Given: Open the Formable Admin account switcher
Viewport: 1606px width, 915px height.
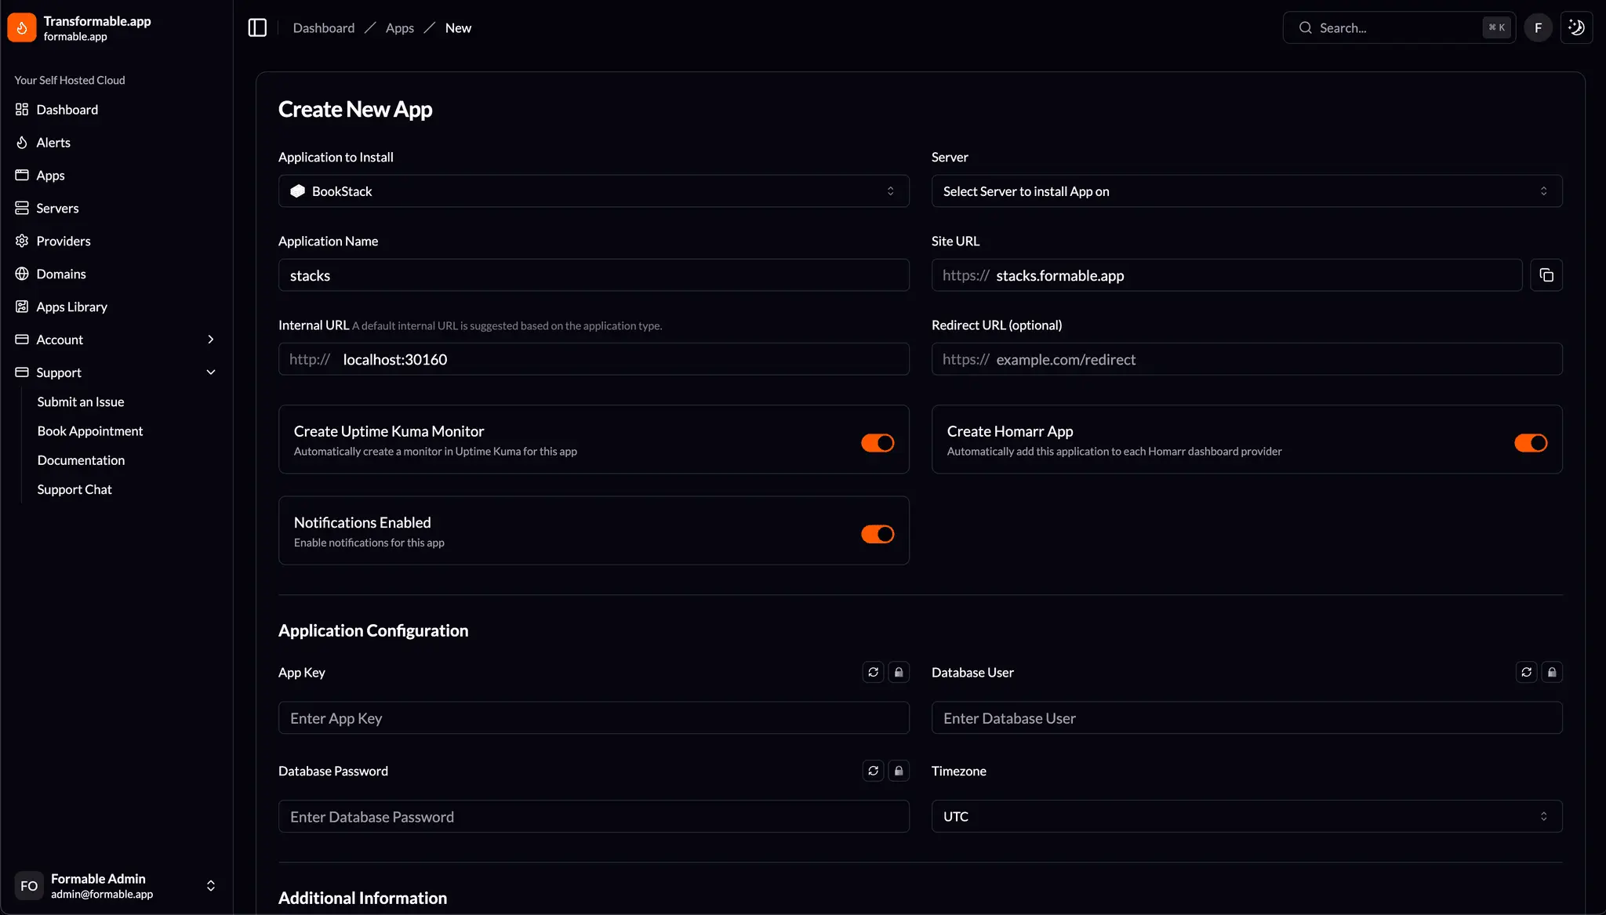Looking at the screenshot, I should pos(116,886).
